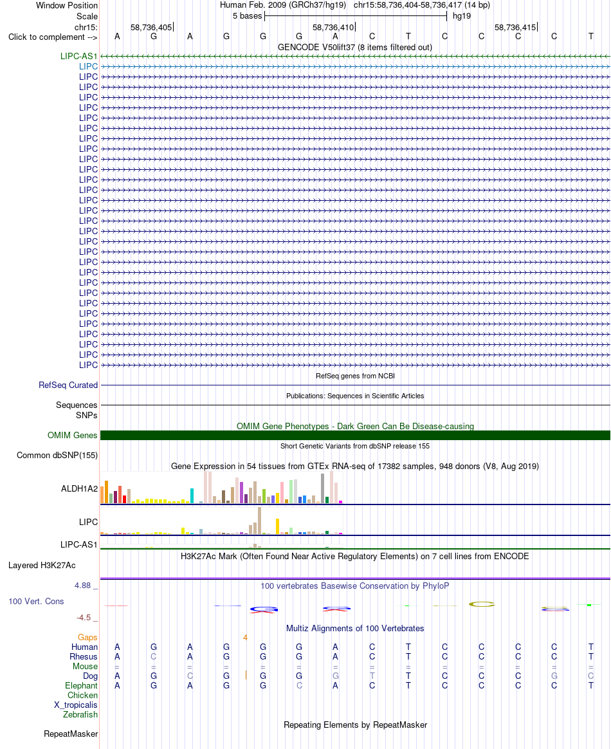Open the H3K27Ac Mark track title

click(354, 557)
